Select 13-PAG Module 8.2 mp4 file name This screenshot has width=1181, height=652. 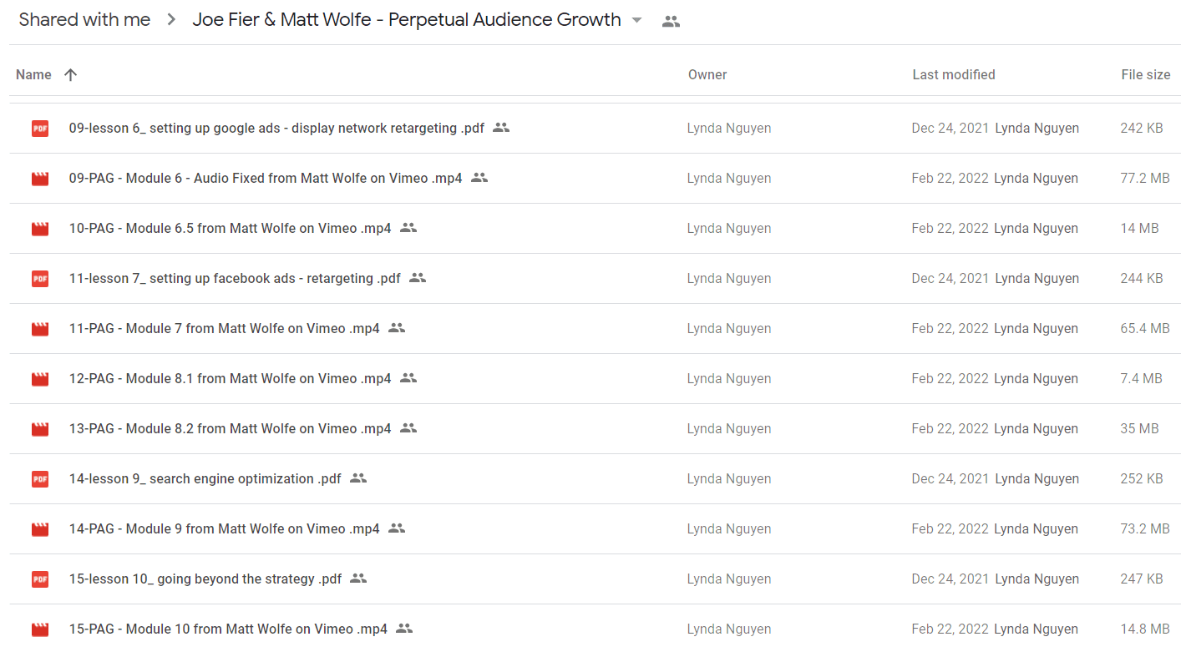click(x=230, y=429)
